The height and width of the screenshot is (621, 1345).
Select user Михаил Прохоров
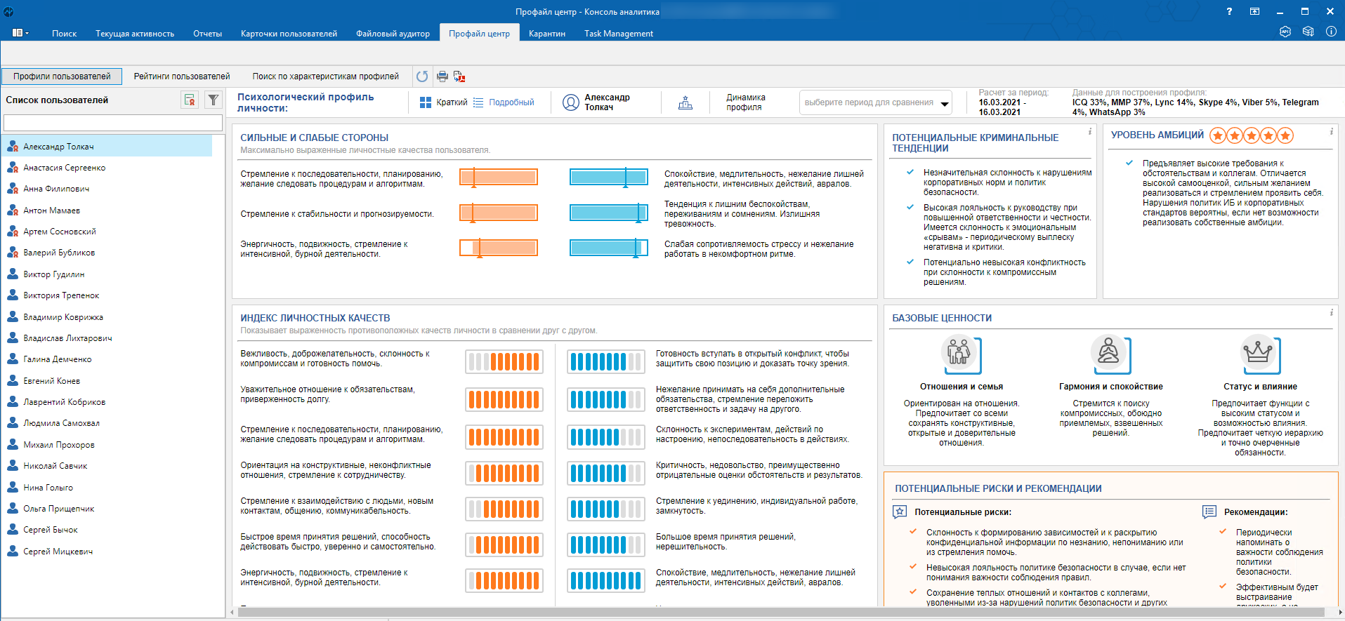(x=107, y=444)
